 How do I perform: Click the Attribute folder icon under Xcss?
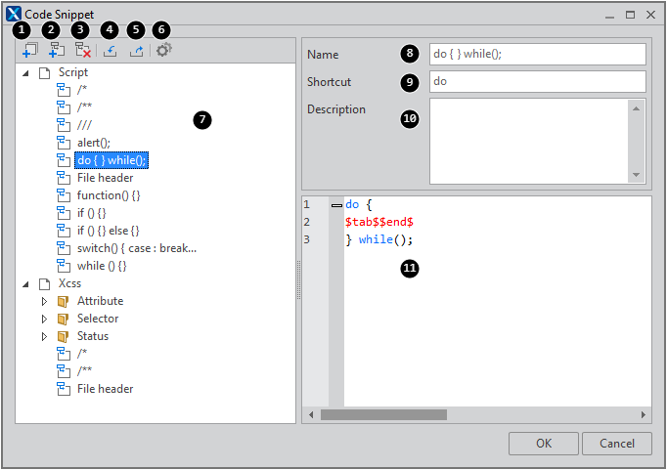coord(64,301)
